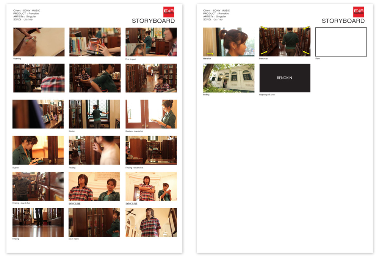Select the run + insert thumbnail

[x=94, y=222]
